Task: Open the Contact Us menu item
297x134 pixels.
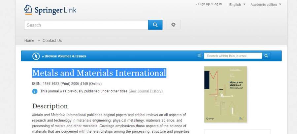Action: tap(52, 40)
